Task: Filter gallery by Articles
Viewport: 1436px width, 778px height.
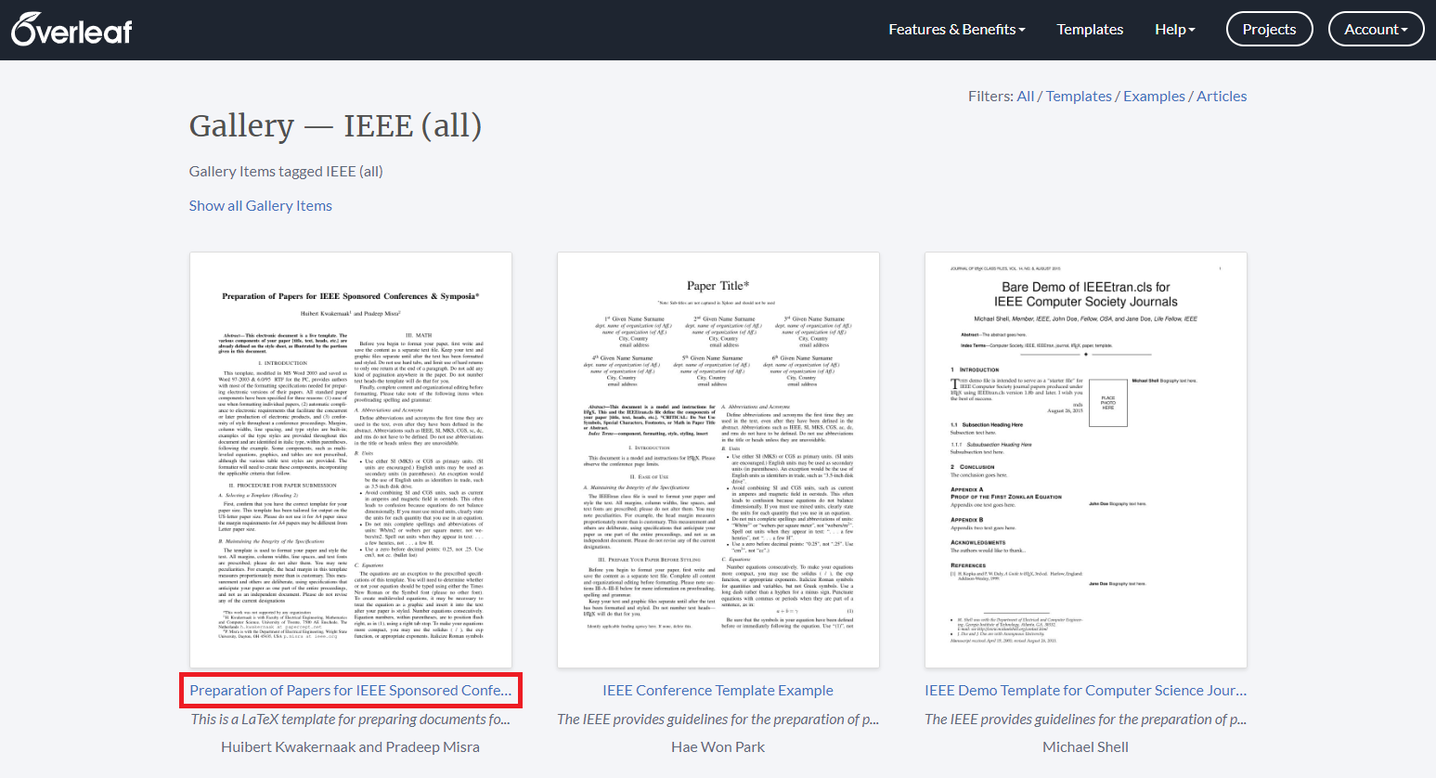Action: (1222, 97)
